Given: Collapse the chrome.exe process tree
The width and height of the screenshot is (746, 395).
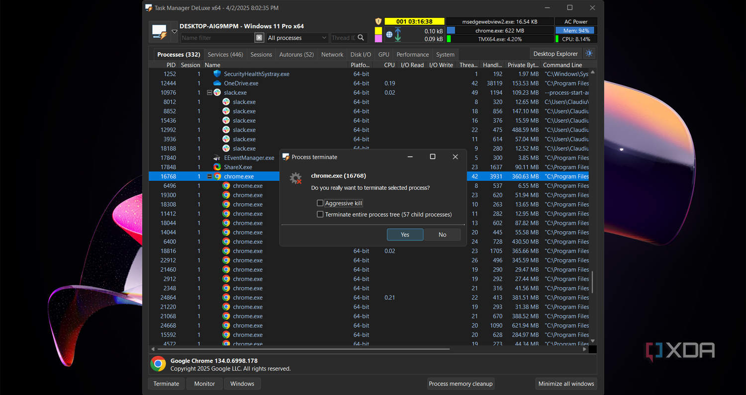Looking at the screenshot, I should click(209, 176).
